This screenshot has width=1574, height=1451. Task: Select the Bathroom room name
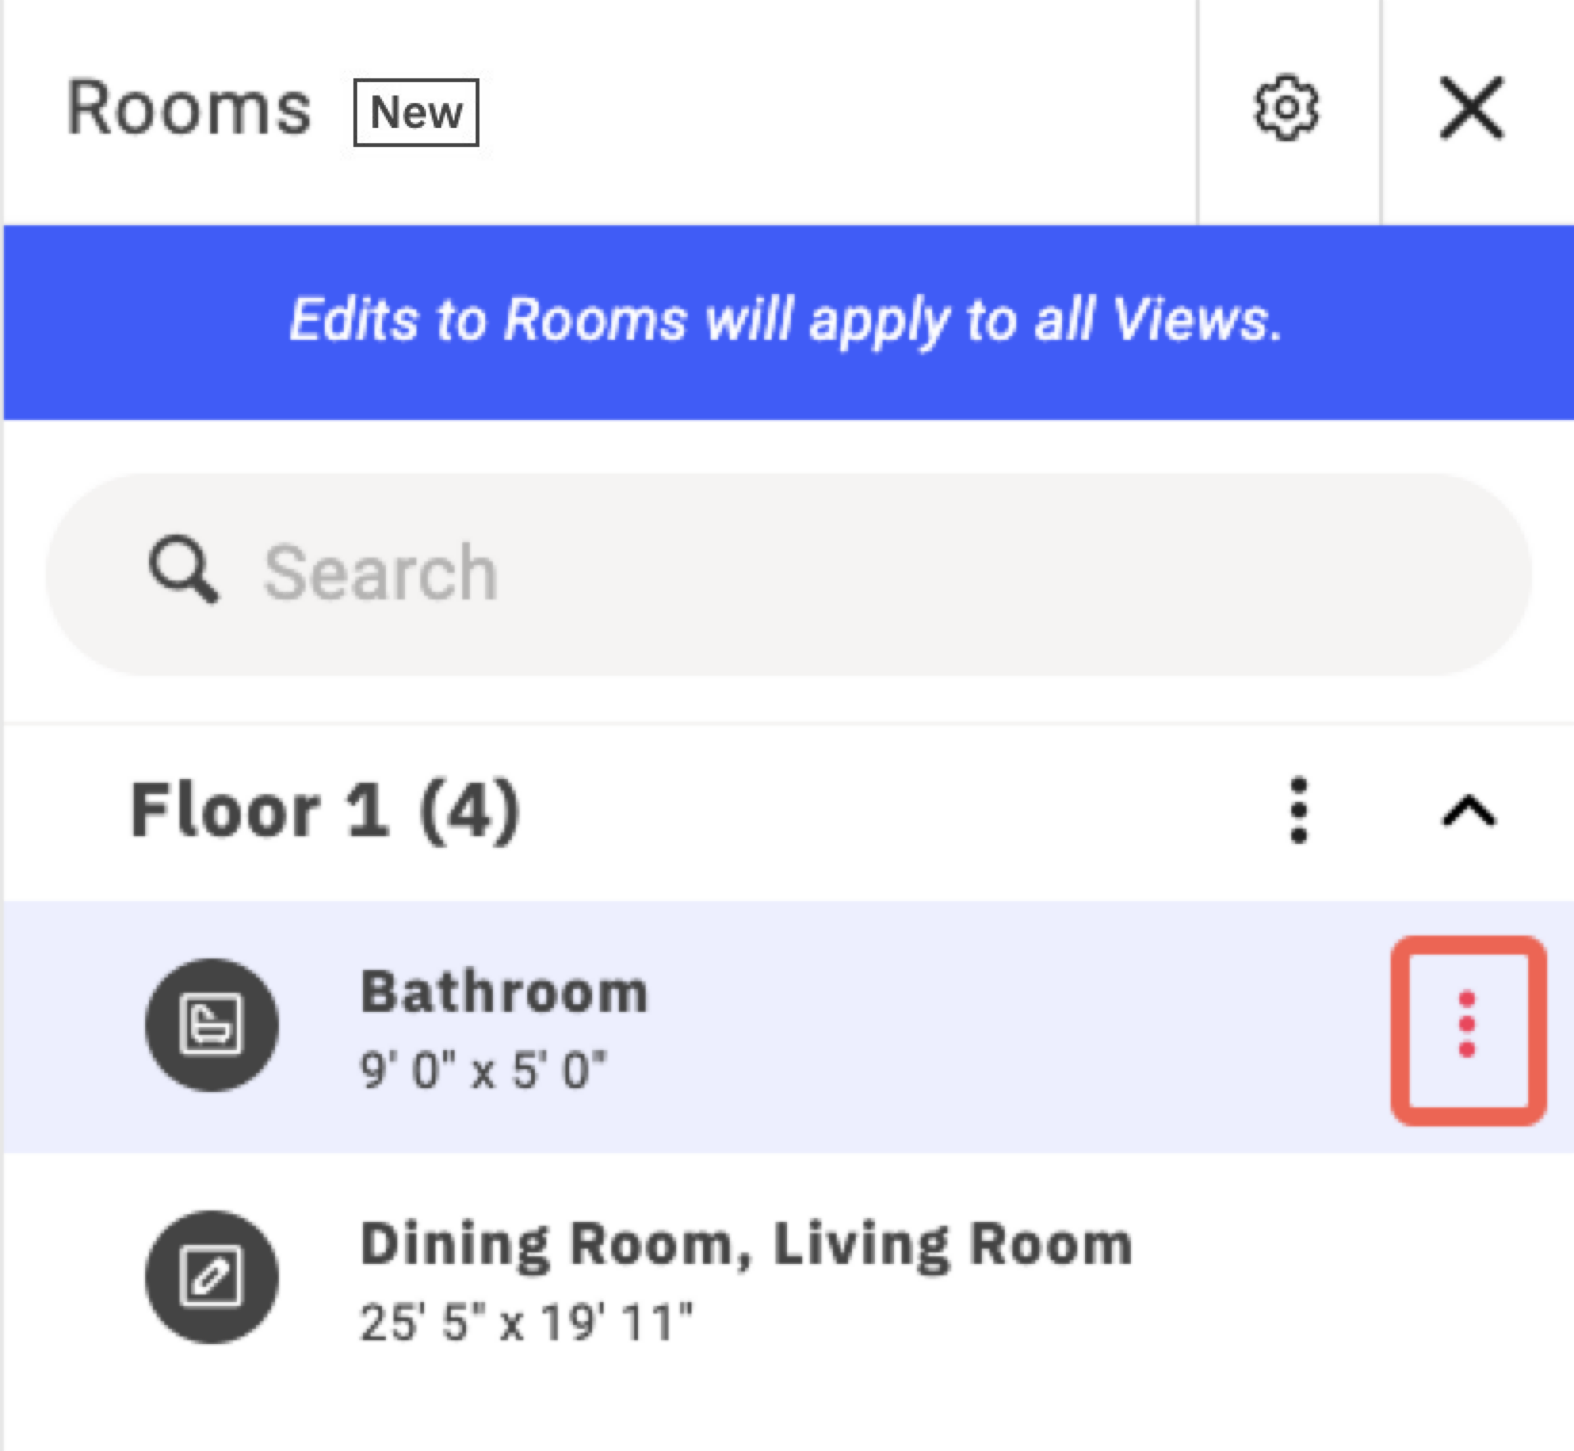[x=504, y=992]
